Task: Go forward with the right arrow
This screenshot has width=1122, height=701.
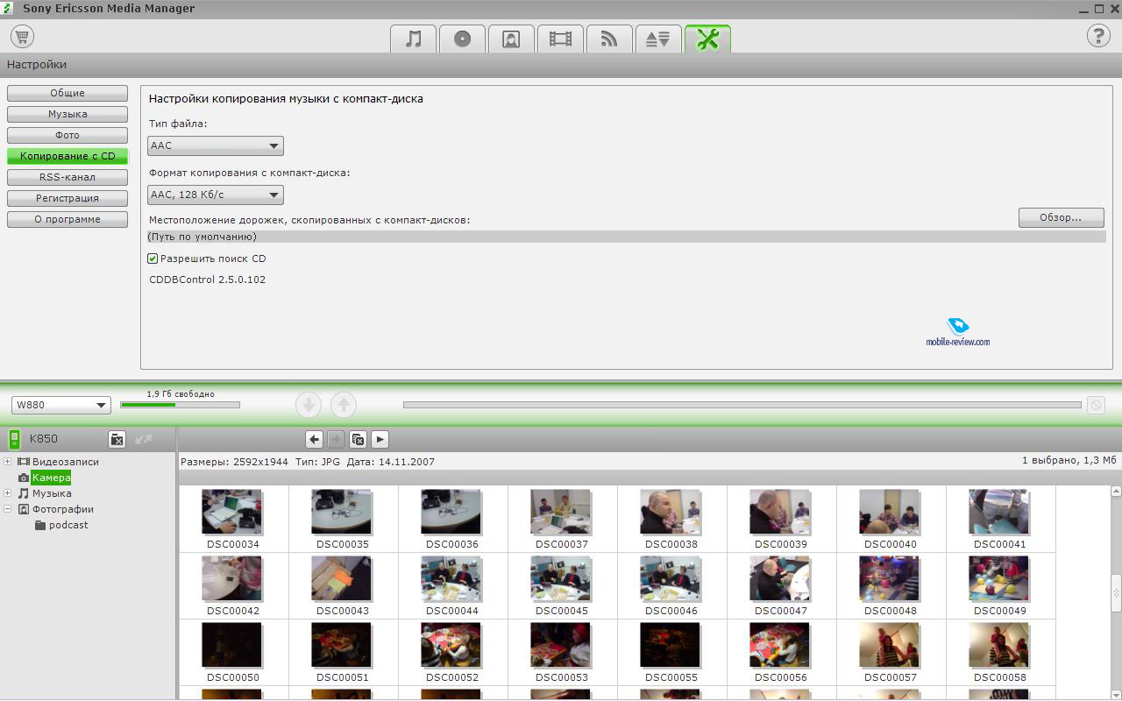Action: click(336, 440)
